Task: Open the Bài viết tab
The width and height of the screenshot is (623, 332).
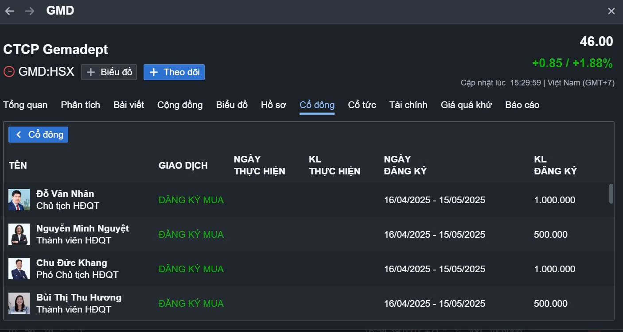Action: tap(129, 105)
